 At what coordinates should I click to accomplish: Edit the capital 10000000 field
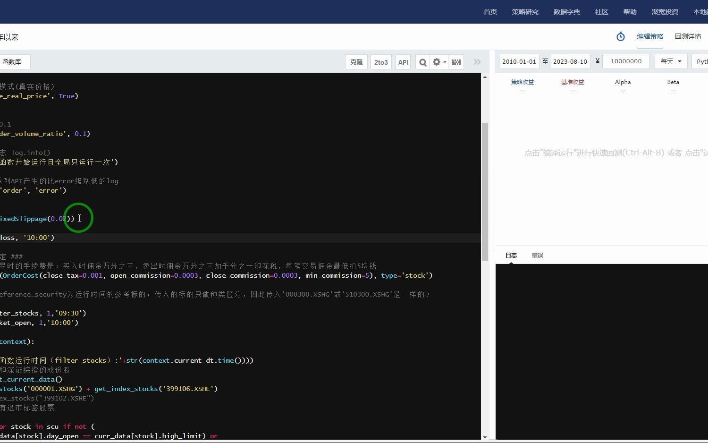(626, 61)
